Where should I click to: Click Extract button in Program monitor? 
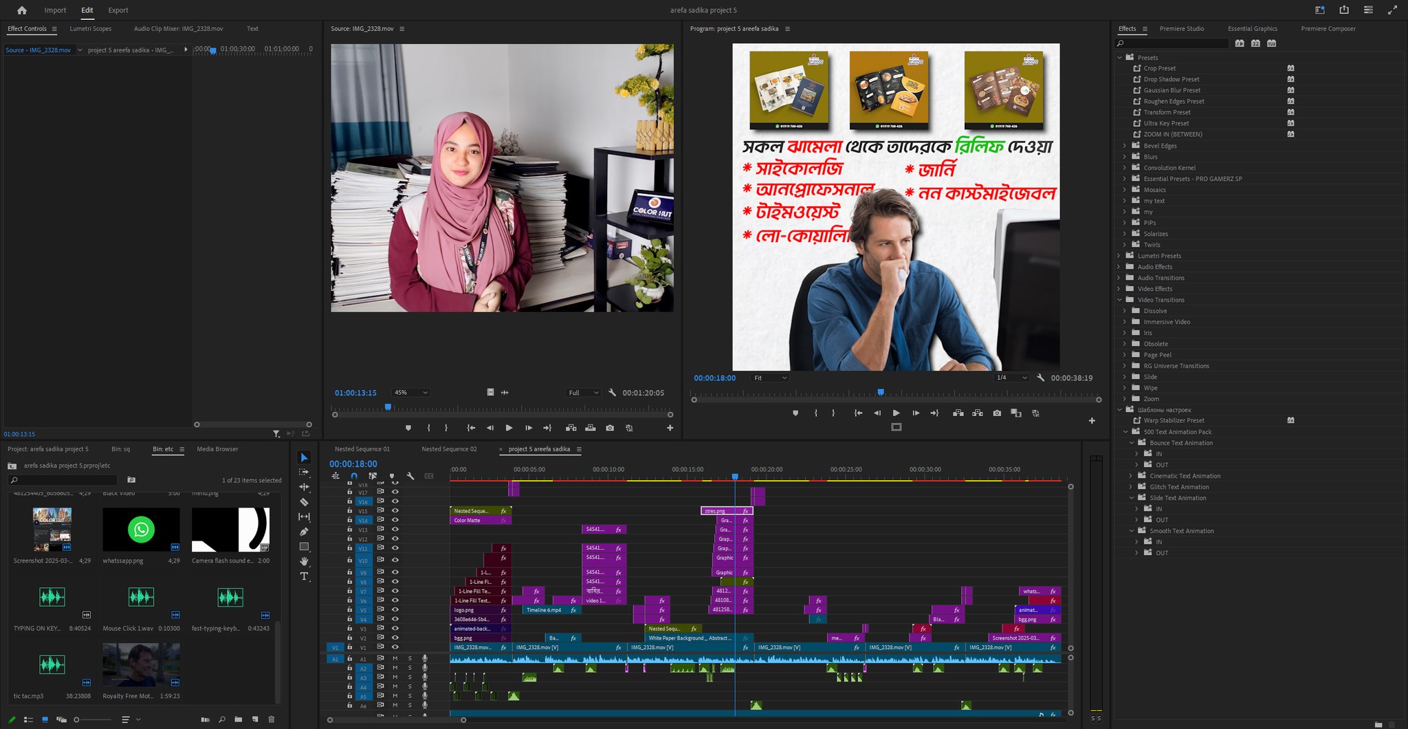pyautogui.click(x=978, y=413)
